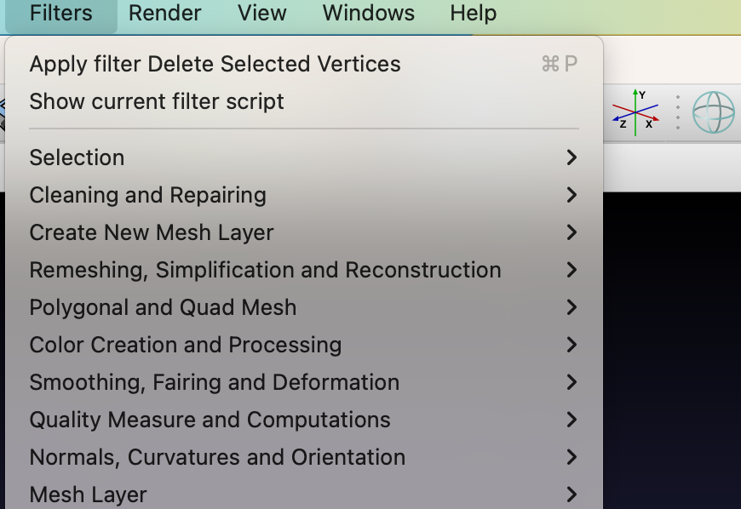Expand the Polygonal and Quad Mesh arrow
The width and height of the screenshot is (741, 509).
[x=572, y=307]
